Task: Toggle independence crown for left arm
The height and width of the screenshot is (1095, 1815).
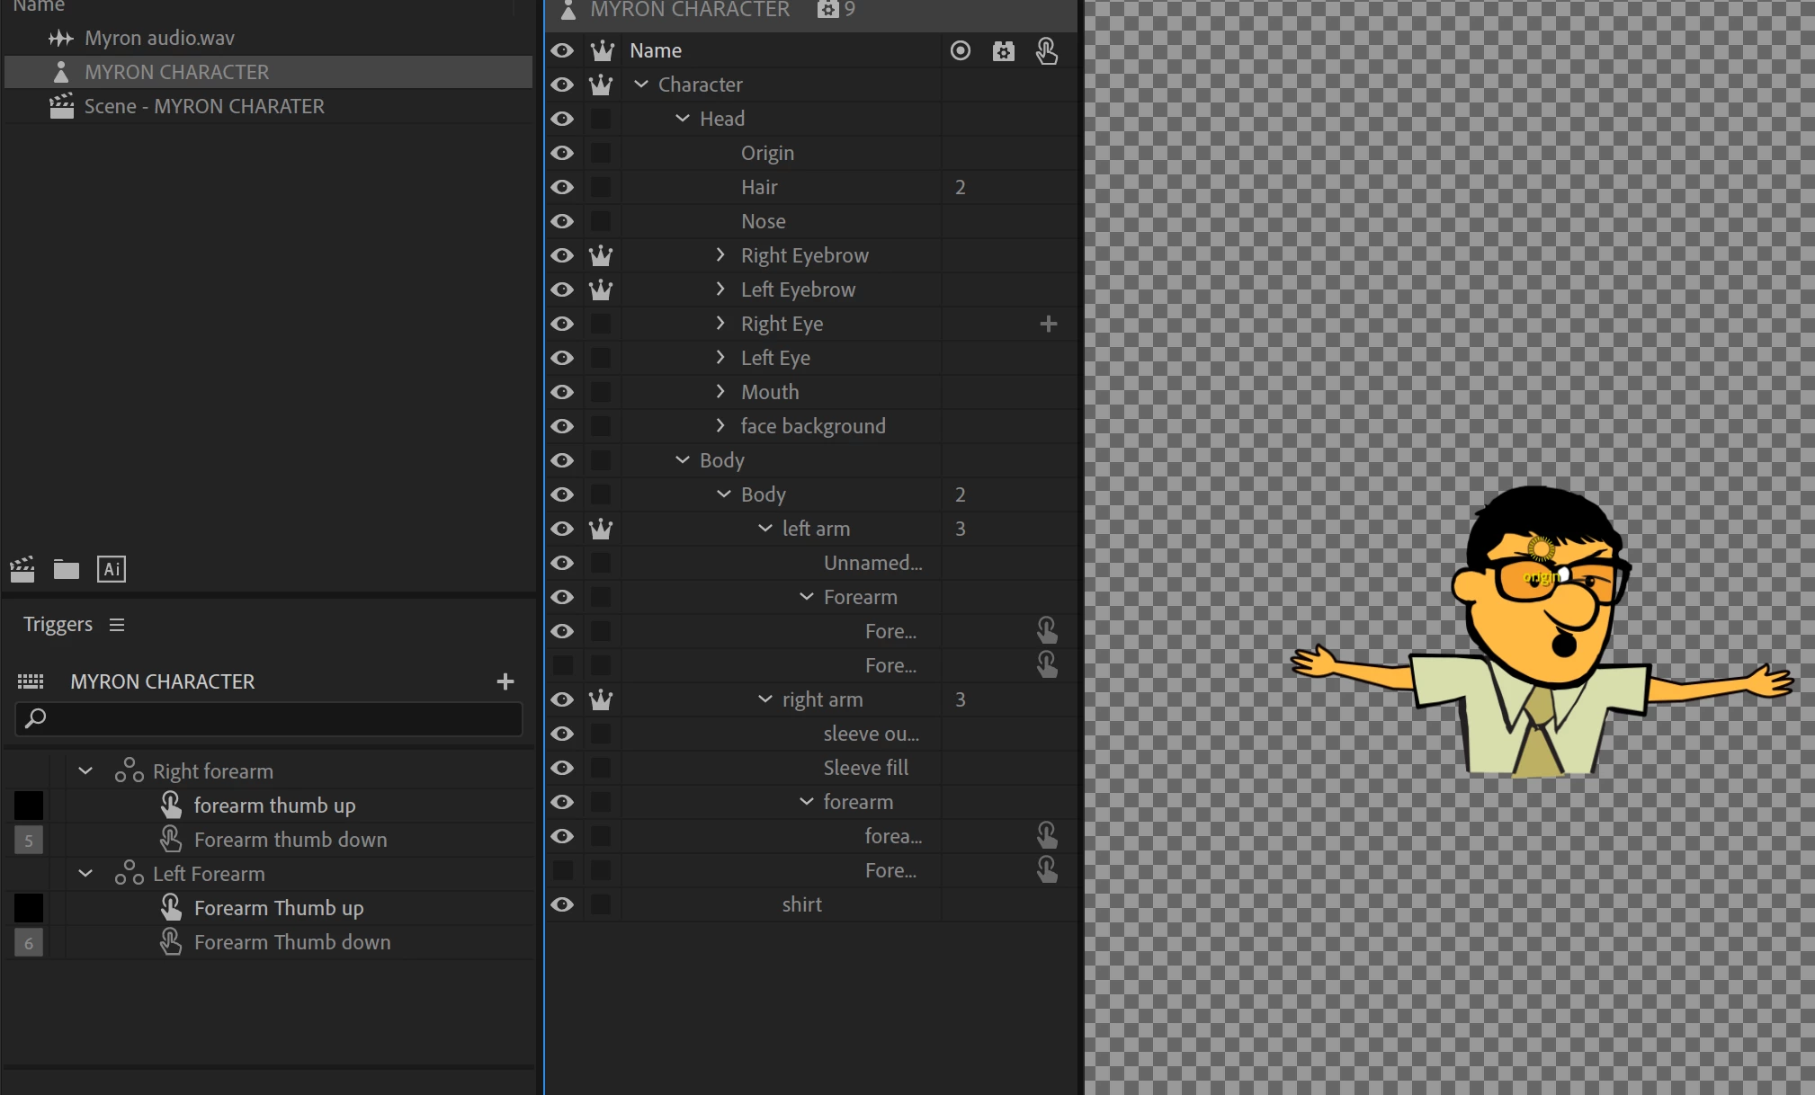Action: (601, 529)
